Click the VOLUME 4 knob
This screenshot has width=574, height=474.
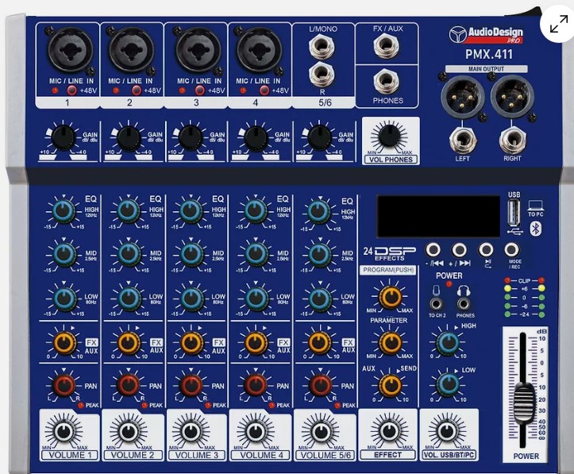[x=256, y=432]
